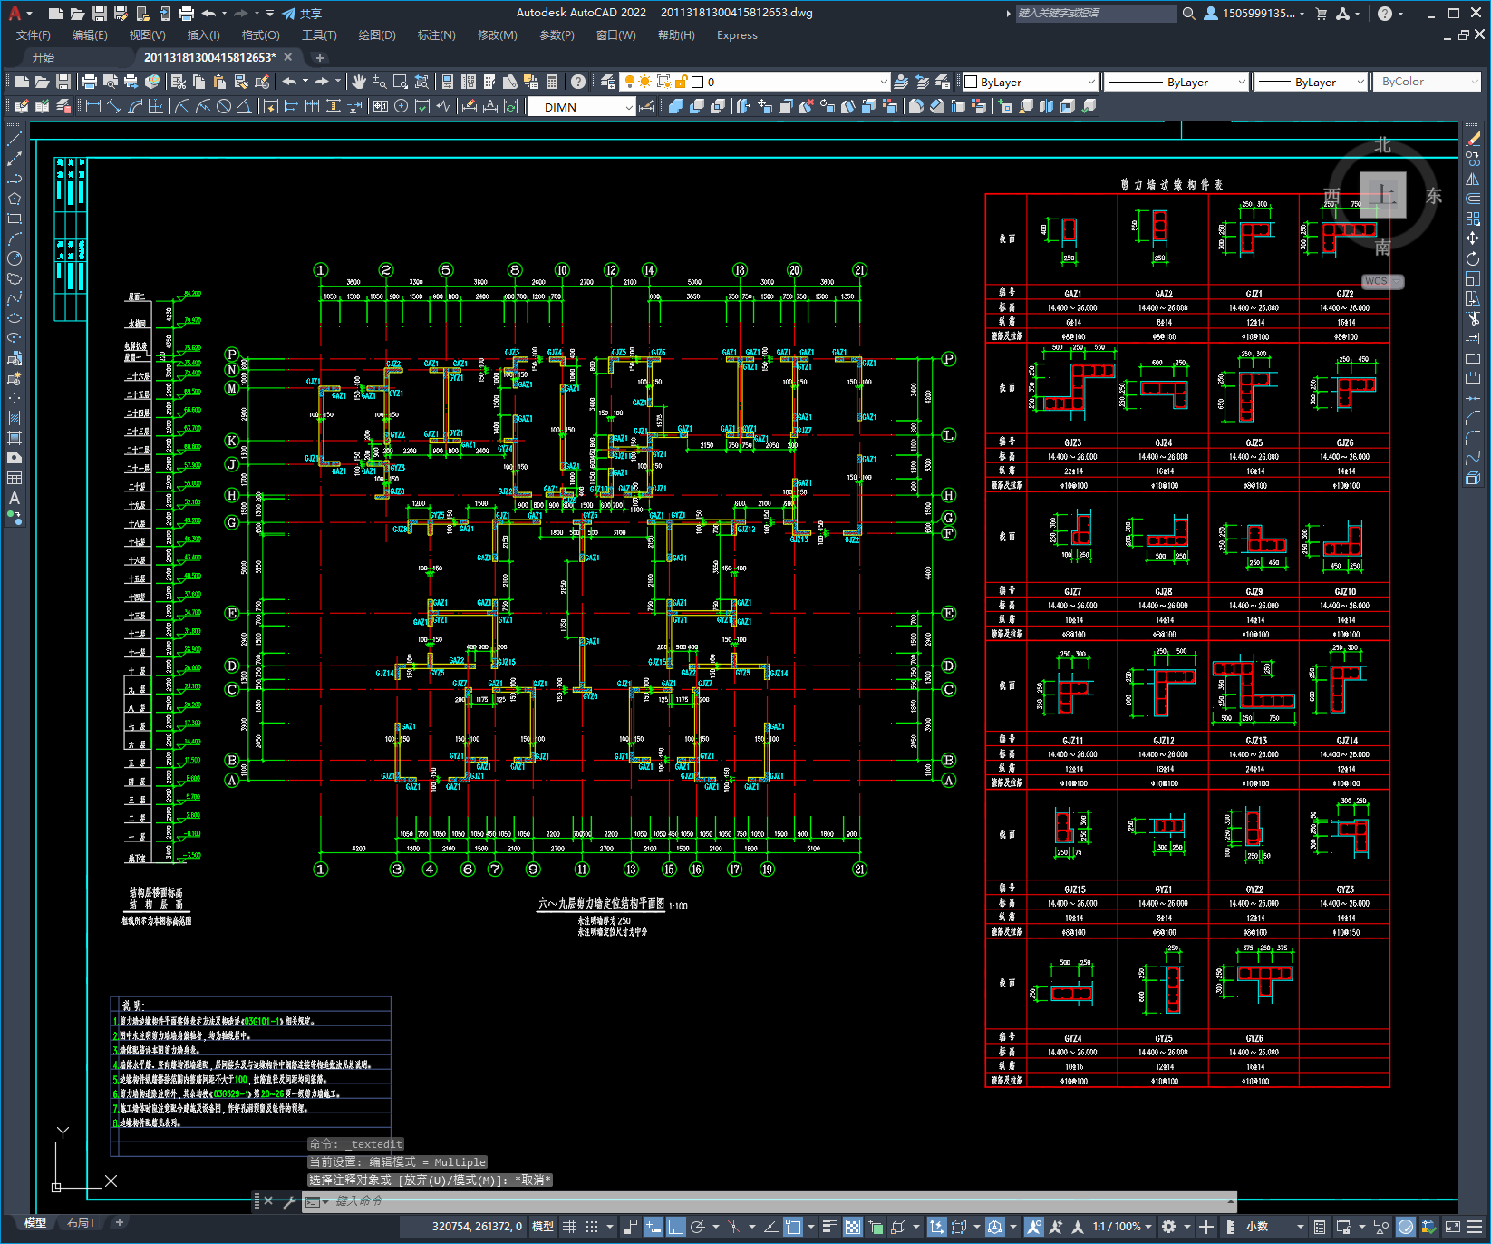This screenshot has height=1244, width=1491.
Task: Click the Angular dimension tool
Action: click(x=245, y=106)
